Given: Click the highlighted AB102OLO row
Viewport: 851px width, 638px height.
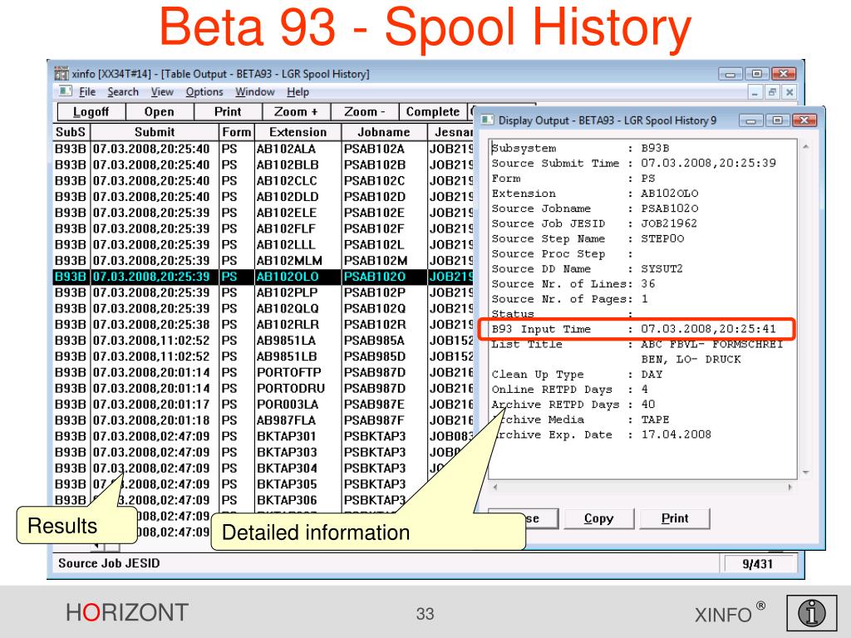Looking at the screenshot, I should click(x=263, y=277).
